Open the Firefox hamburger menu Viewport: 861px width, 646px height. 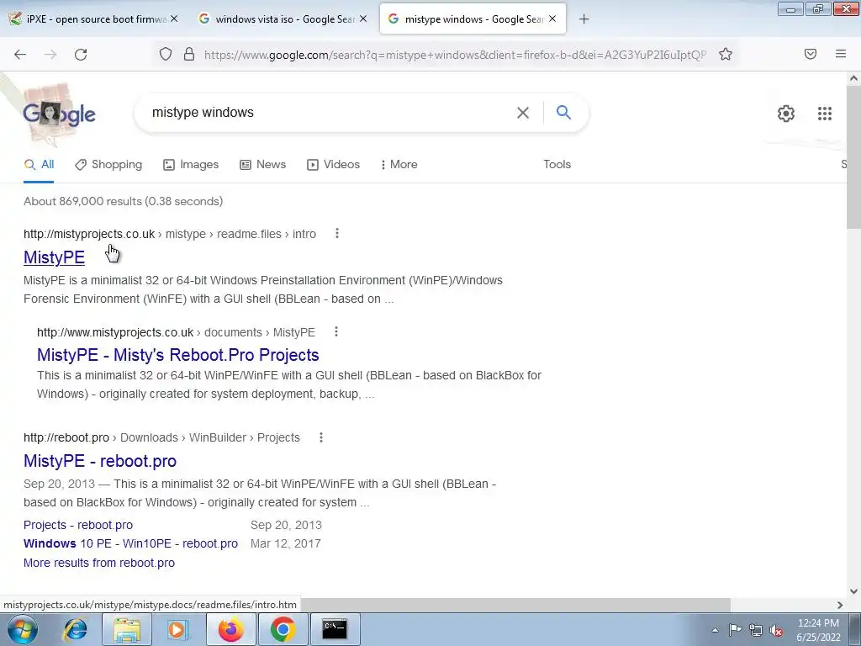click(841, 54)
